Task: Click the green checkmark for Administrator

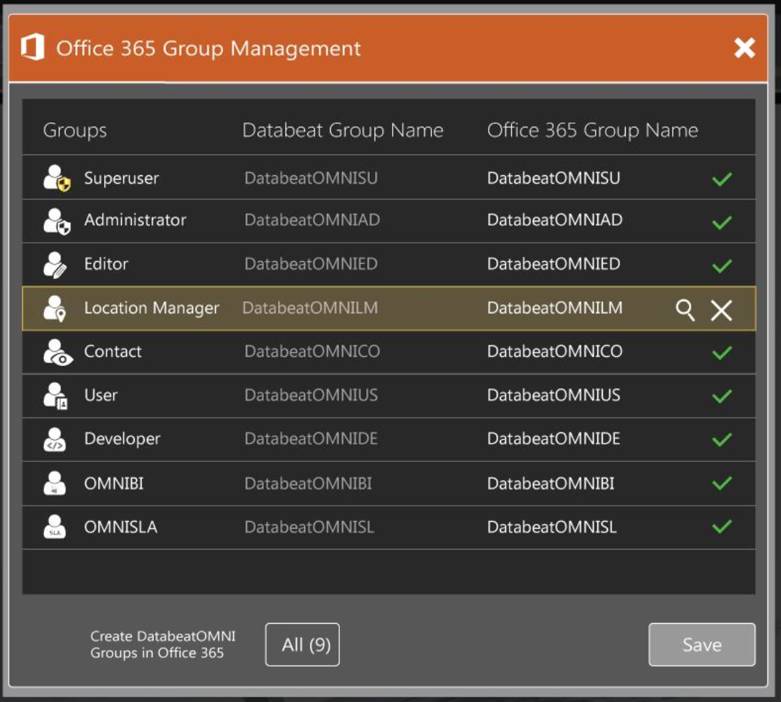Action: point(722,222)
